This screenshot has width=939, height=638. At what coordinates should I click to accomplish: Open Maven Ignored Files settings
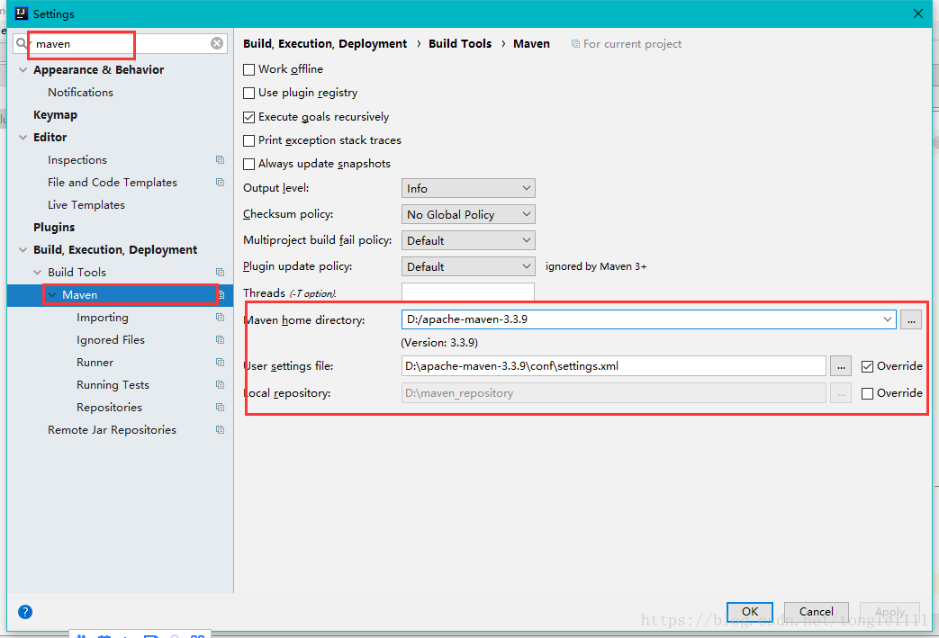(x=111, y=340)
